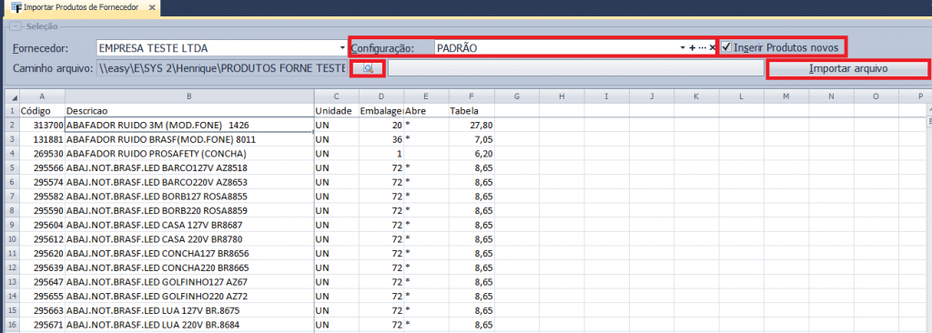Select cell ABAJ.NOT.BRASF.LED GOLFINHO220 AZ72
The image size is (932, 333).
pos(189,296)
